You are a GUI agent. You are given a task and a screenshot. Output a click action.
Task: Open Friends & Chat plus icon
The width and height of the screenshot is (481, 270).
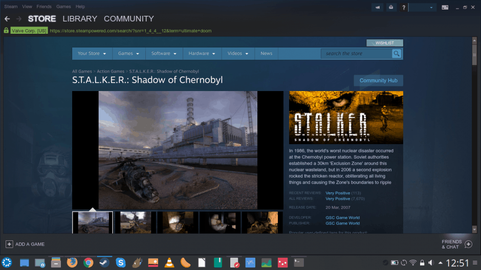[x=468, y=244]
